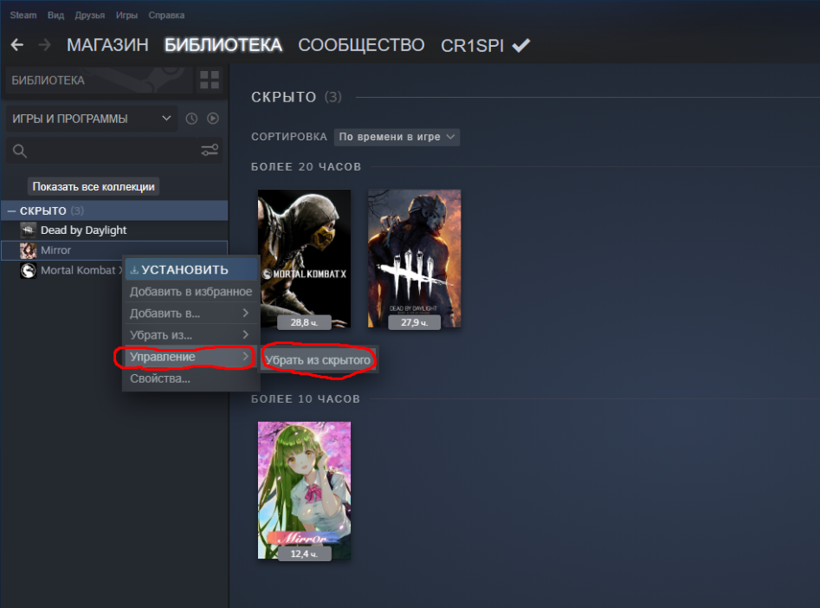Go to the МАГАЗИН tab
This screenshot has width=820, height=608.
(107, 45)
